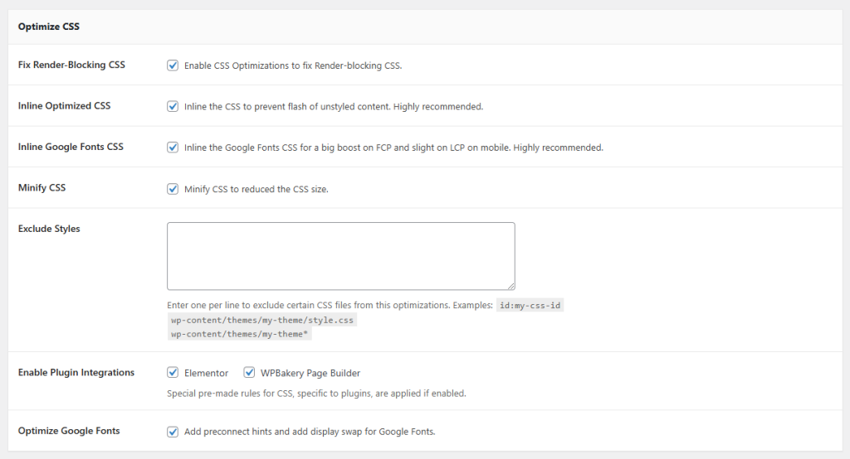Uncheck the Inline Optimized CSS checkbox
The image size is (850, 459).
click(173, 107)
